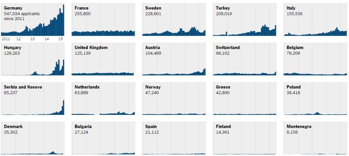The height and width of the screenshot is (156, 349).
Task: Select the Germany chart panel
Action: 33,19
